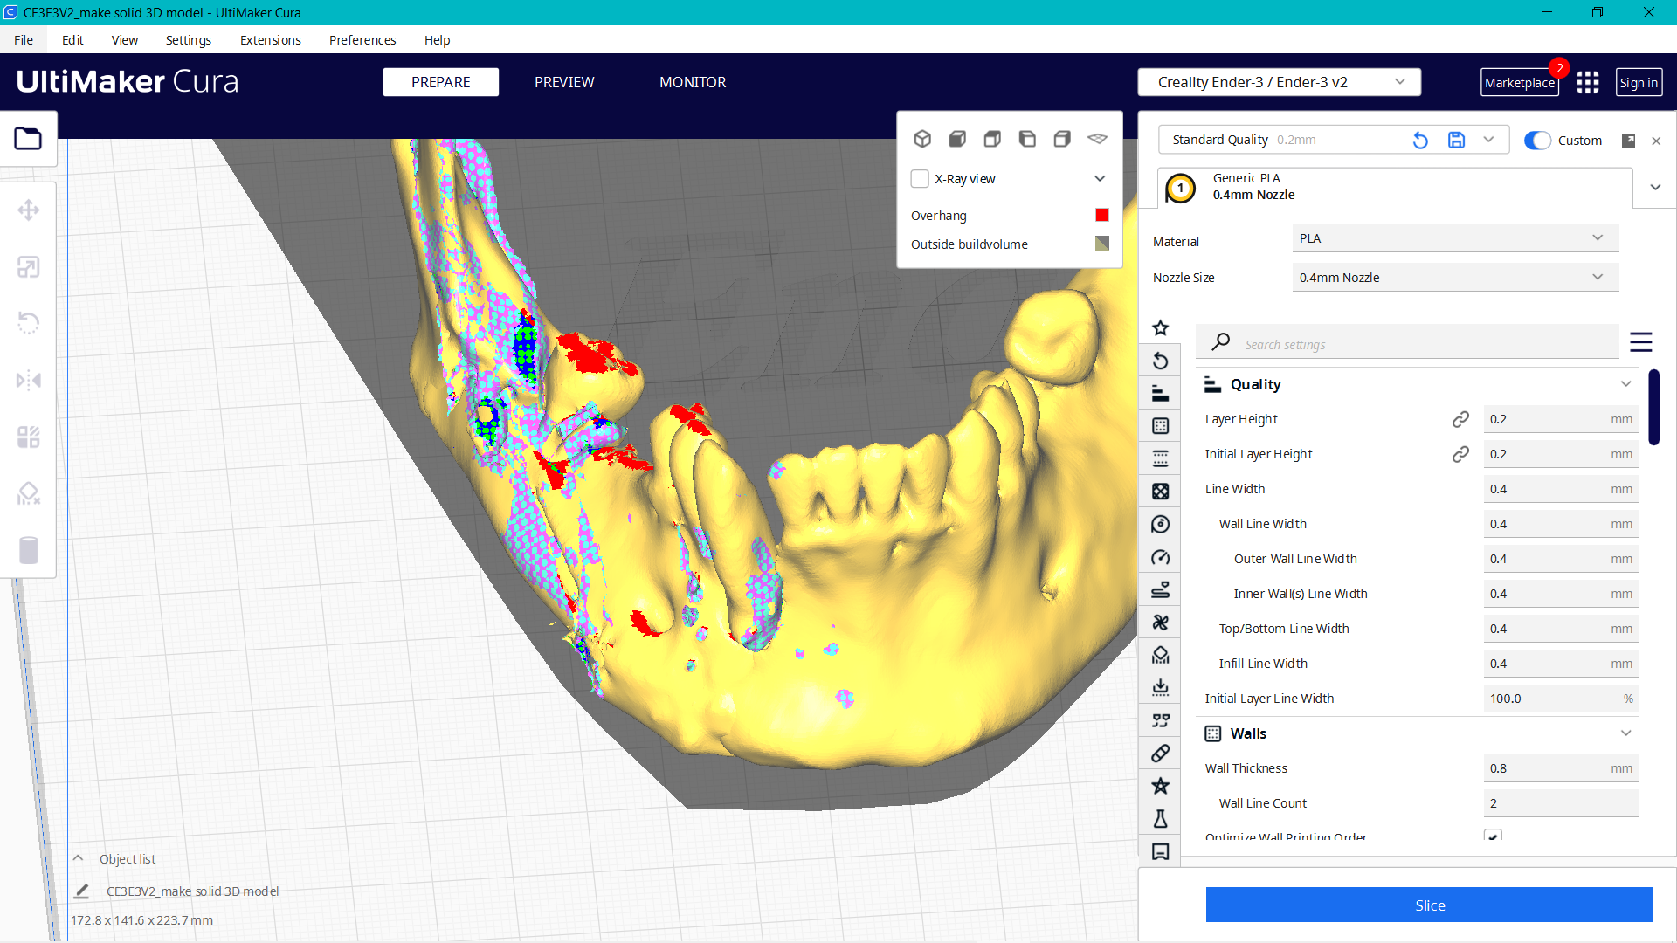The image size is (1677, 943).
Task: Select the Move tool
Action: coord(29,210)
